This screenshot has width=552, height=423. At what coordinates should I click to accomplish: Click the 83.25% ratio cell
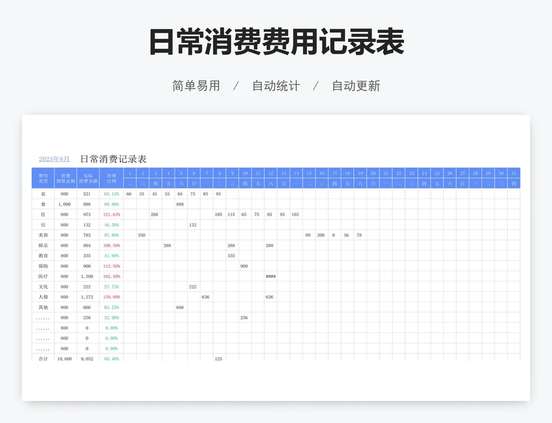112,307
